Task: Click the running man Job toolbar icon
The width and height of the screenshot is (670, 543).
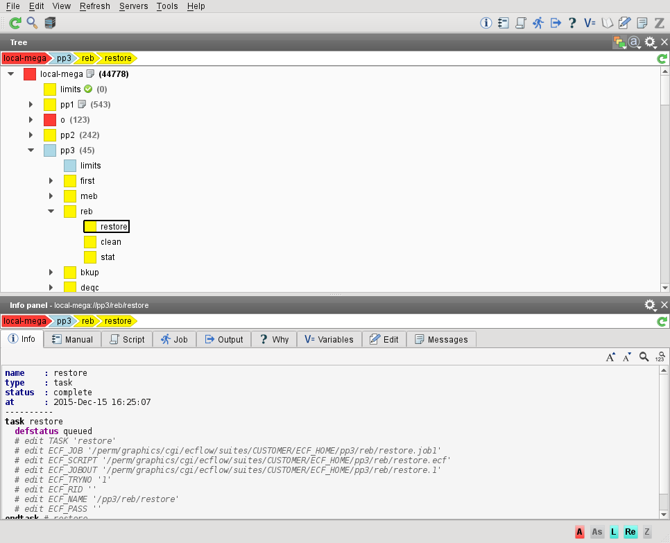Action: tap(538, 23)
